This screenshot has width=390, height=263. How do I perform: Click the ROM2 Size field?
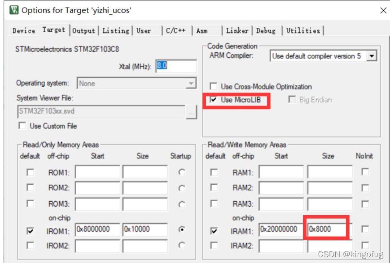point(145,188)
